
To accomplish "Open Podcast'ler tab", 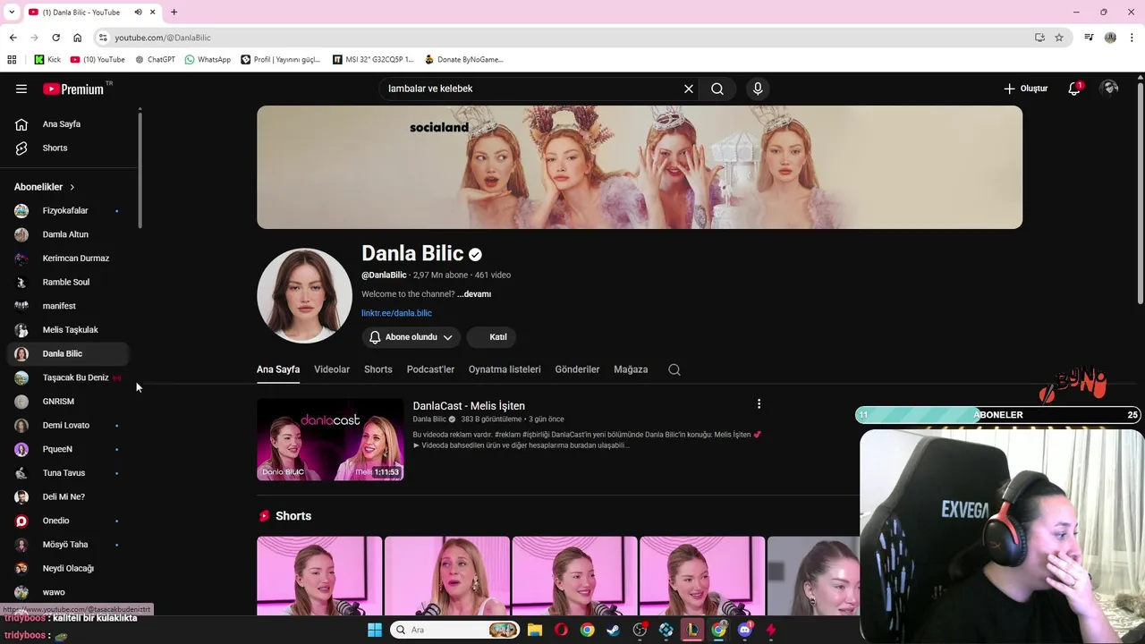I will [x=430, y=369].
